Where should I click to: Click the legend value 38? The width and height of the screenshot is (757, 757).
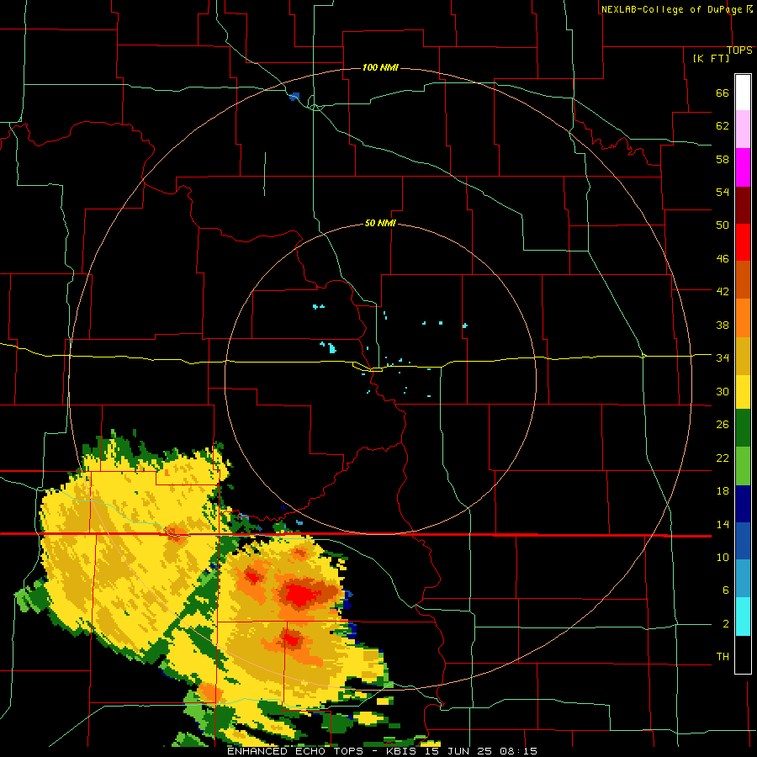[x=723, y=325]
